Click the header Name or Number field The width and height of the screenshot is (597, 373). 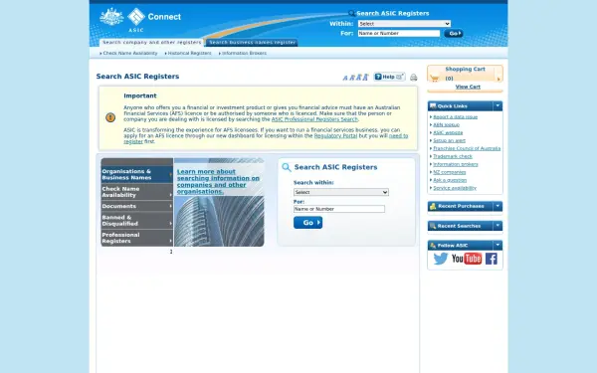coord(399,34)
